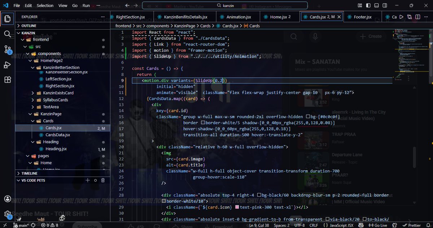433x228 pixels.
Task: Click the notifications bell in status bar
Action: pos(428,225)
